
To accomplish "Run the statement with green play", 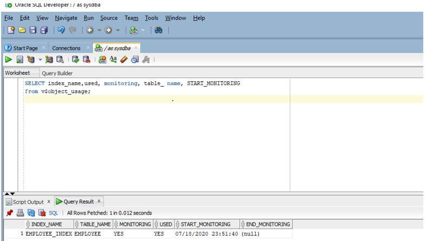I will 9,60.
